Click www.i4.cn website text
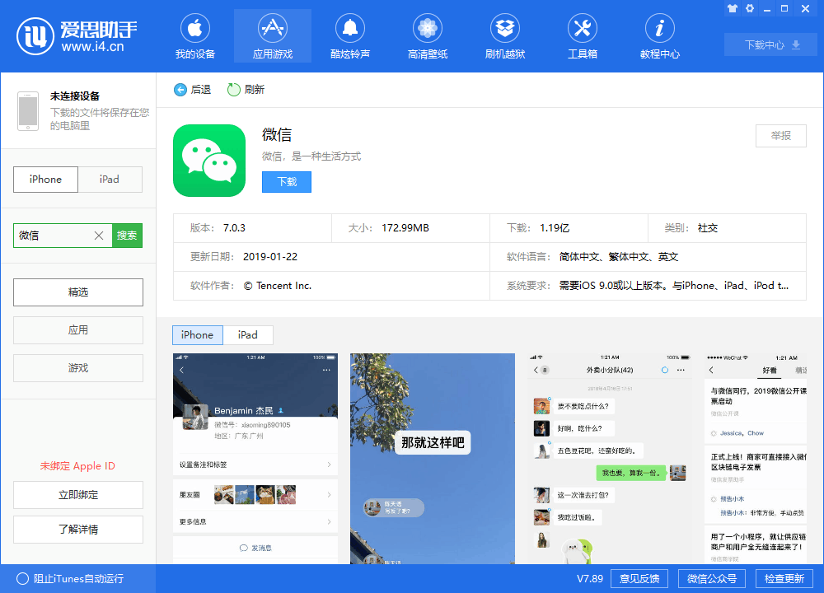 (92, 47)
